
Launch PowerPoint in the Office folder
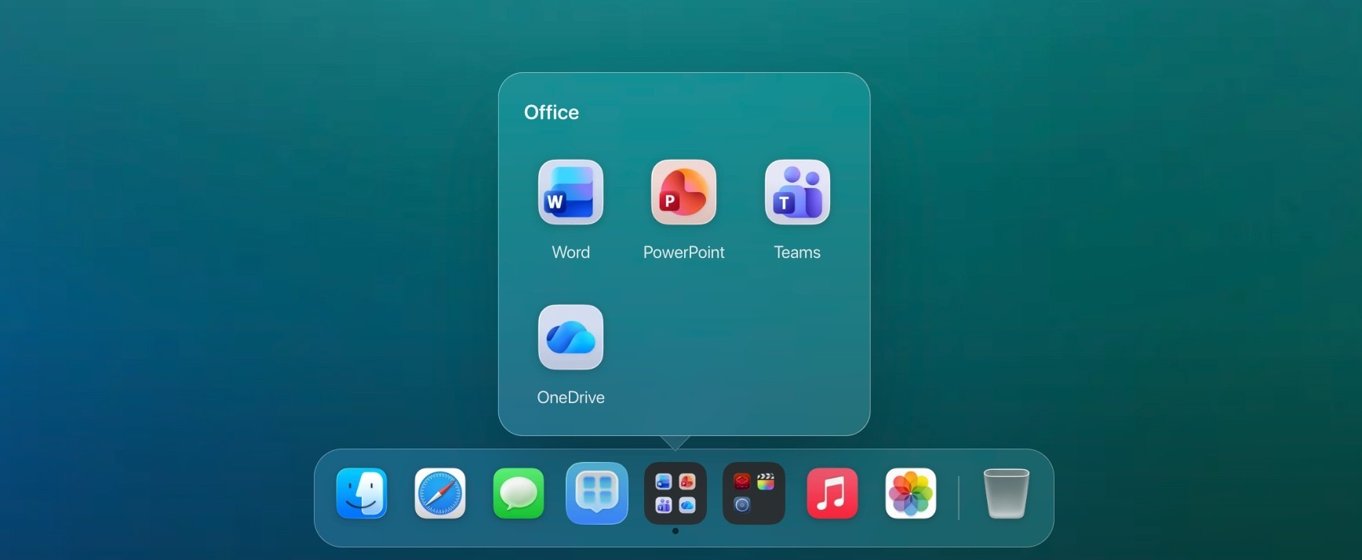[683, 192]
